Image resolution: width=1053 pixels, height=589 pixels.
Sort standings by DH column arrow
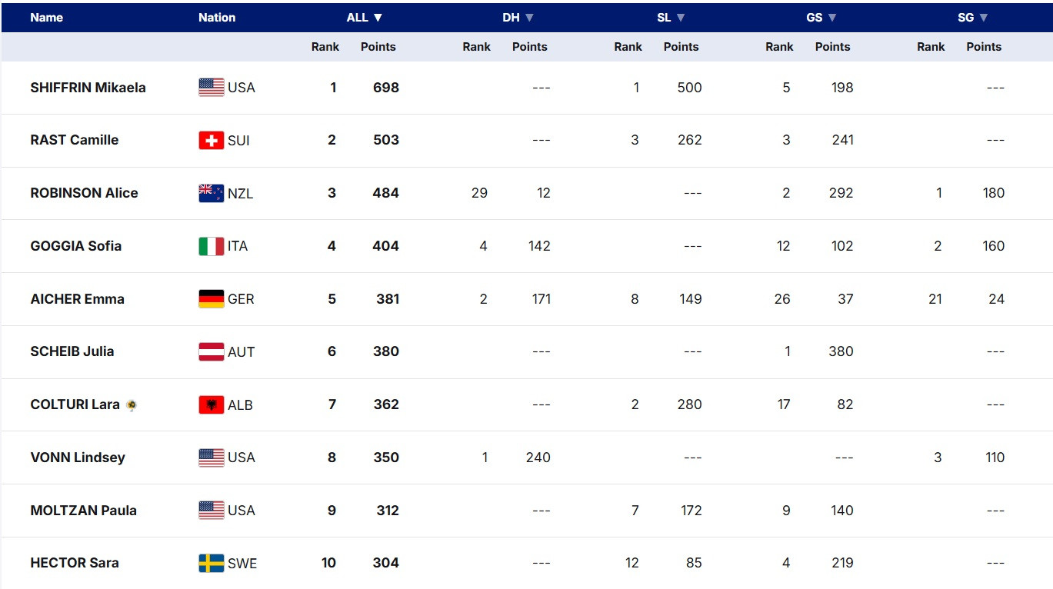[x=529, y=18]
